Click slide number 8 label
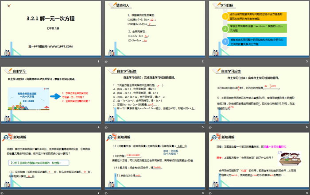Viewport: 310px width, 195px height. coord(202,193)
